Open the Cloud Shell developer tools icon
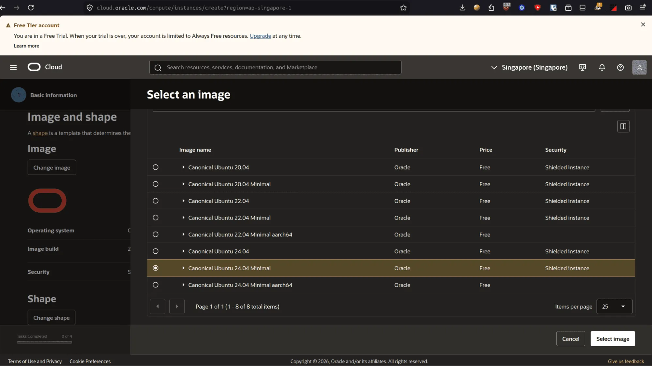This screenshot has height=366, width=652. coord(583,67)
